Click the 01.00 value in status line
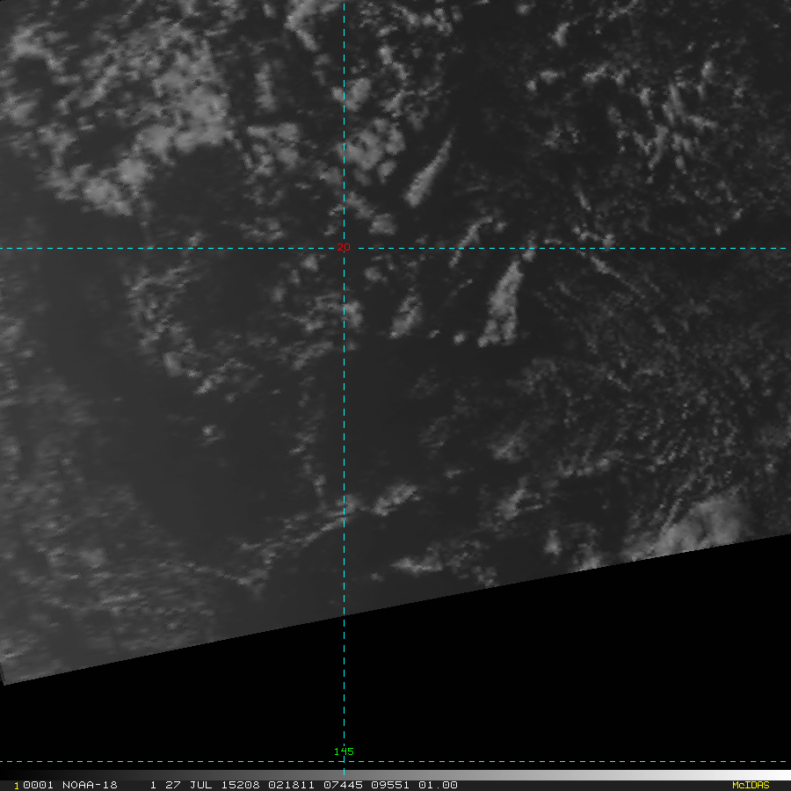This screenshot has width=791, height=791. pos(439,785)
